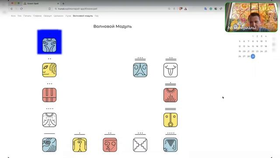The height and width of the screenshot is (158, 280).
Task: Switch to the Цолькин tab
Action: click(x=58, y=16)
